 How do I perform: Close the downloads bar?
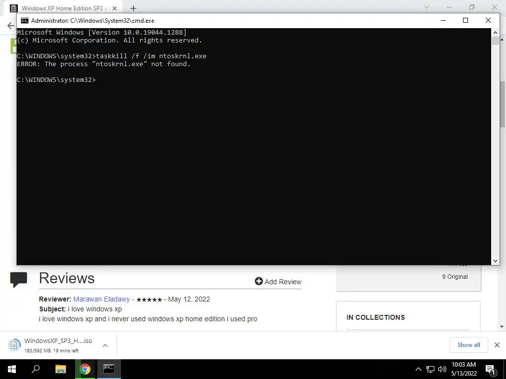(x=497, y=345)
